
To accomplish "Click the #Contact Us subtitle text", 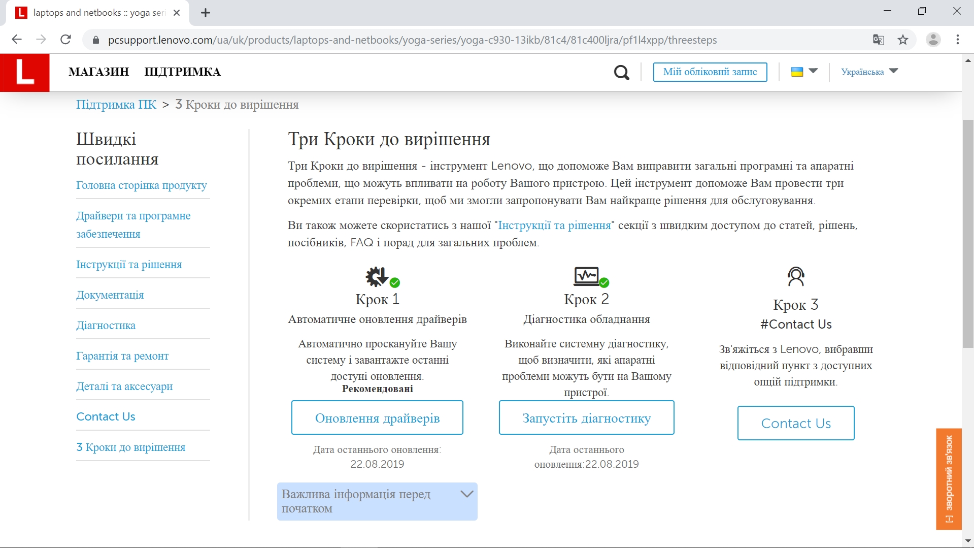I will click(x=796, y=325).
